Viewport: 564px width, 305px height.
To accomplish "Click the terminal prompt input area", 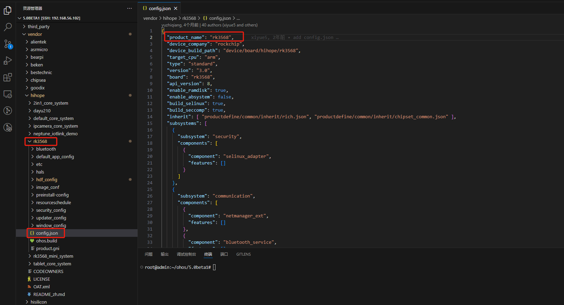I will tap(214, 267).
